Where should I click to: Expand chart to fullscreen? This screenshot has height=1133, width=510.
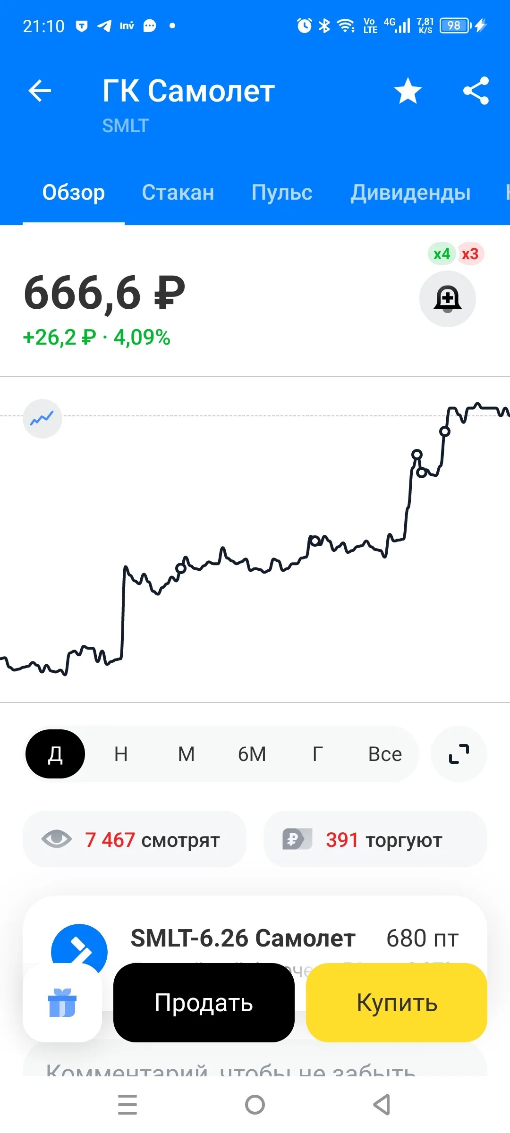(x=459, y=754)
